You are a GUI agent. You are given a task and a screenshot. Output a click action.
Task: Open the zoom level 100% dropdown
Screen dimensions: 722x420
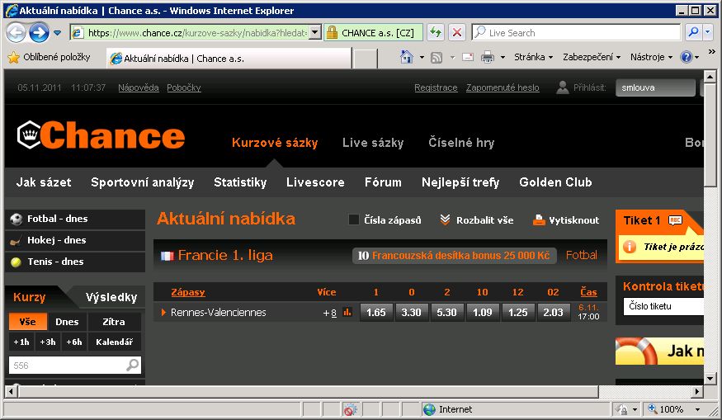click(698, 409)
